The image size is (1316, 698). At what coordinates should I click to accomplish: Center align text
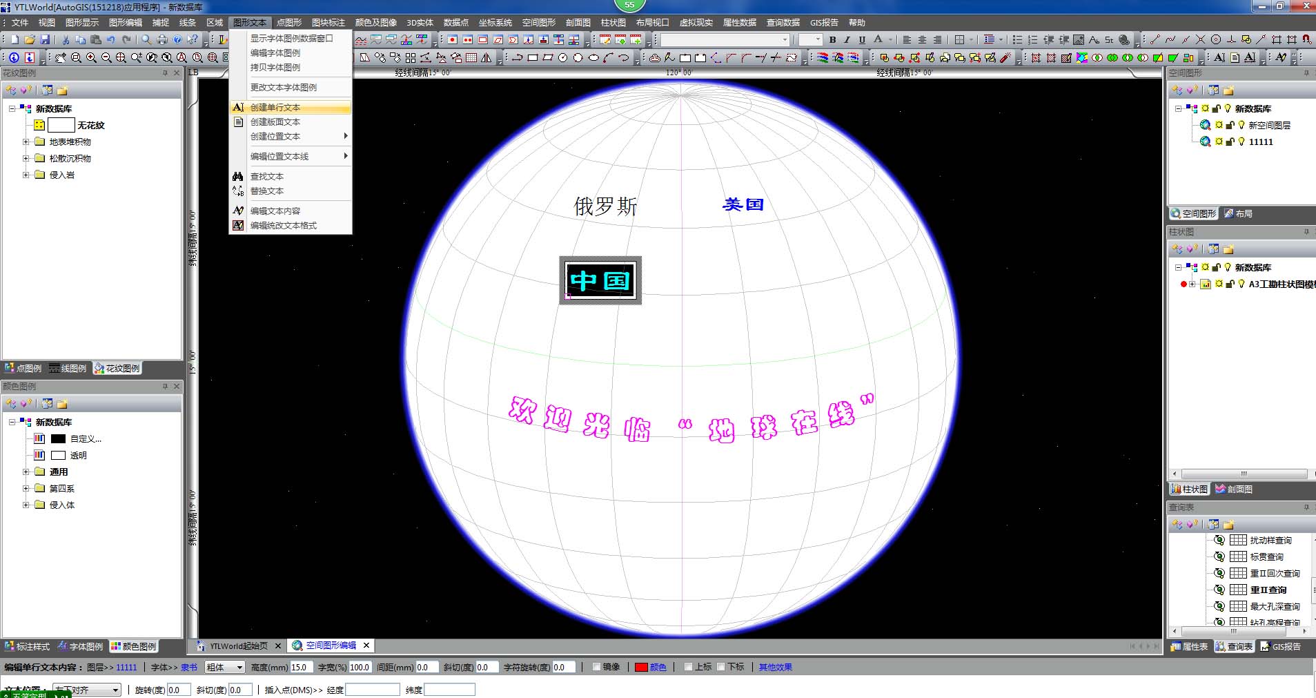(922, 40)
